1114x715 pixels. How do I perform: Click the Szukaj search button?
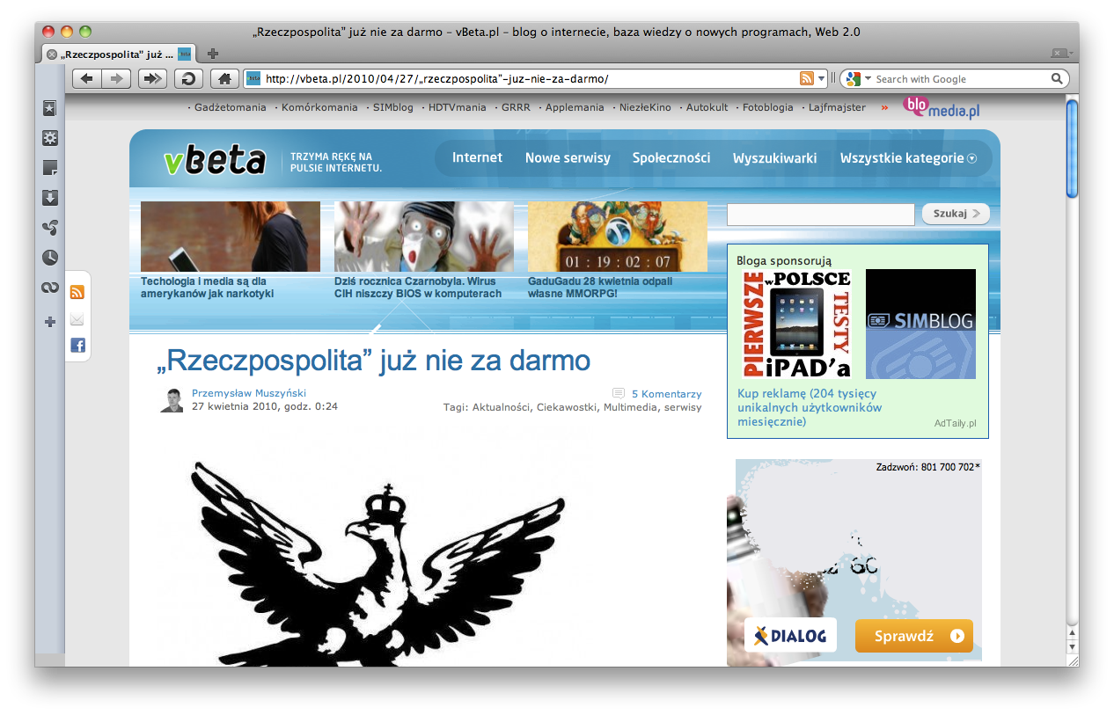click(x=956, y=214)
